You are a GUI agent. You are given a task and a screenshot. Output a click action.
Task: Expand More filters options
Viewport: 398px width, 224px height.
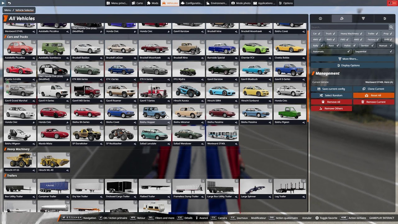[352, 59]
